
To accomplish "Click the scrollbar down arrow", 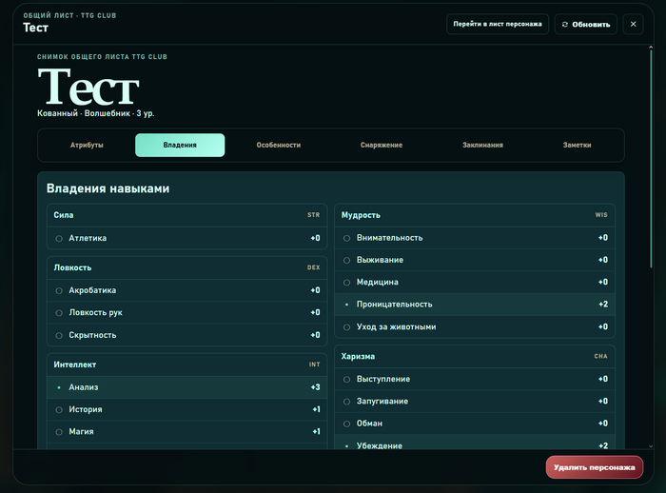I will [x=651, y=446].
